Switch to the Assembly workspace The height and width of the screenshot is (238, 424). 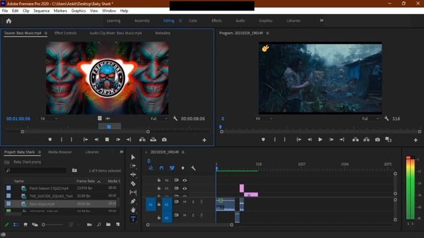142,20
